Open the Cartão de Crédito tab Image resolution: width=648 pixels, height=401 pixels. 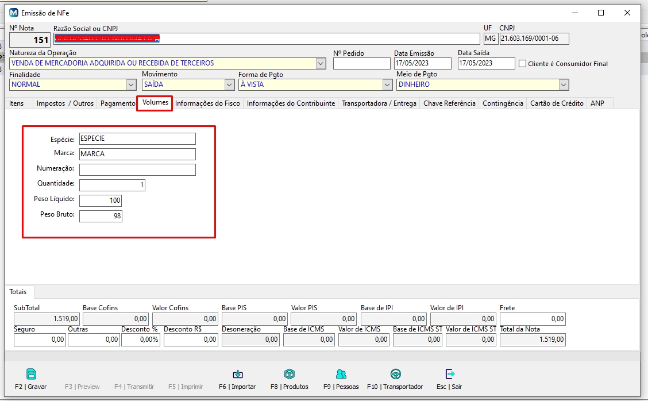tap(556, 103)
